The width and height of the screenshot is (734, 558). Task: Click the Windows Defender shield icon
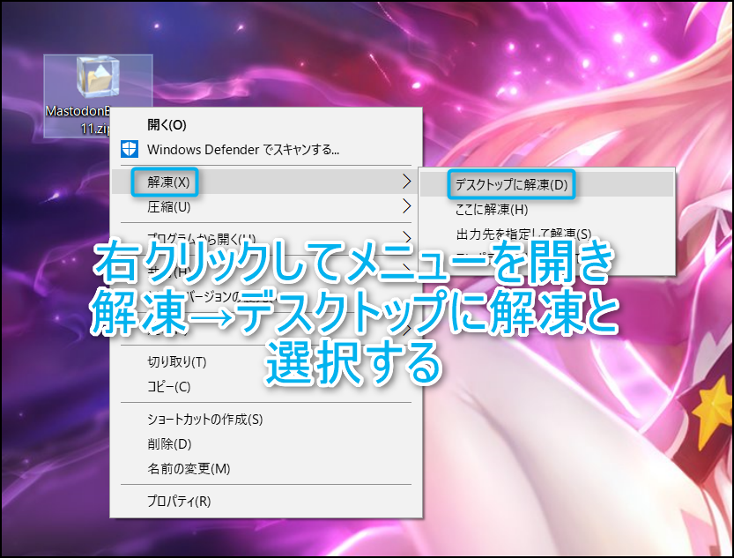130,149
